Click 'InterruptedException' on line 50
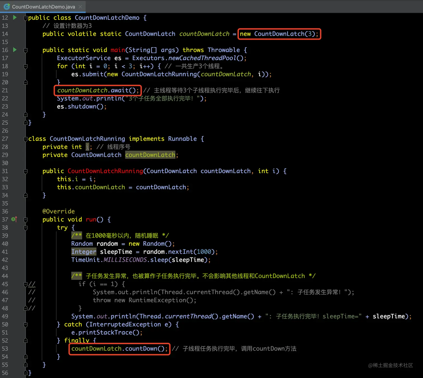The image size is (423, 378). coord(125,324)
